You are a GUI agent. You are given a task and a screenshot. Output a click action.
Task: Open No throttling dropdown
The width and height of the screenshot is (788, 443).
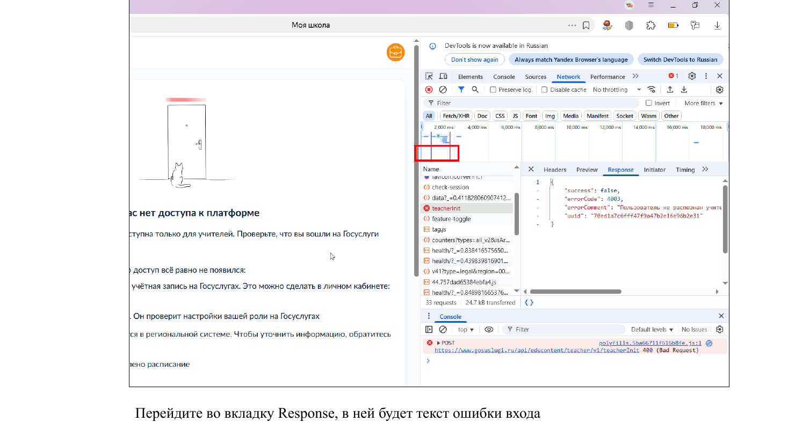[617, 90]
